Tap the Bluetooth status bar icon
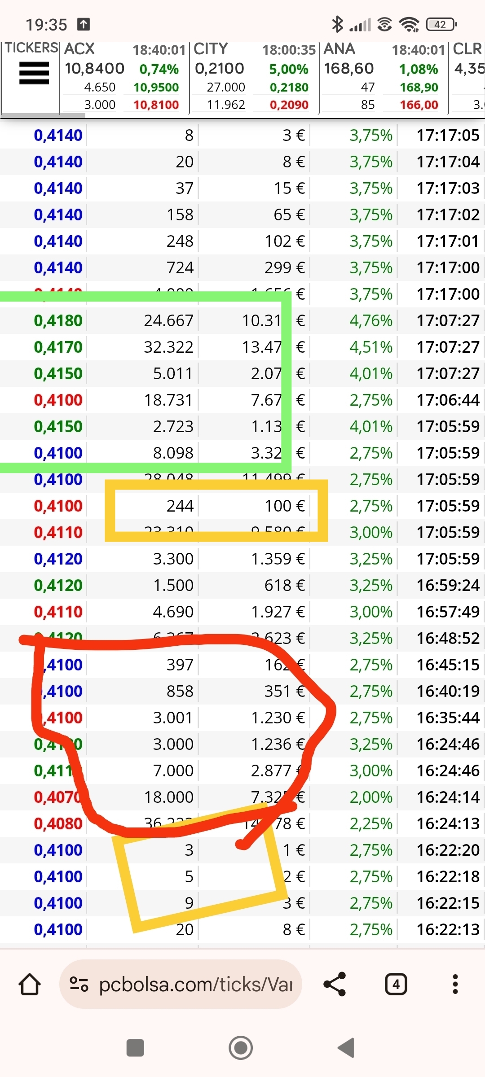 click(x=337, y=24)
